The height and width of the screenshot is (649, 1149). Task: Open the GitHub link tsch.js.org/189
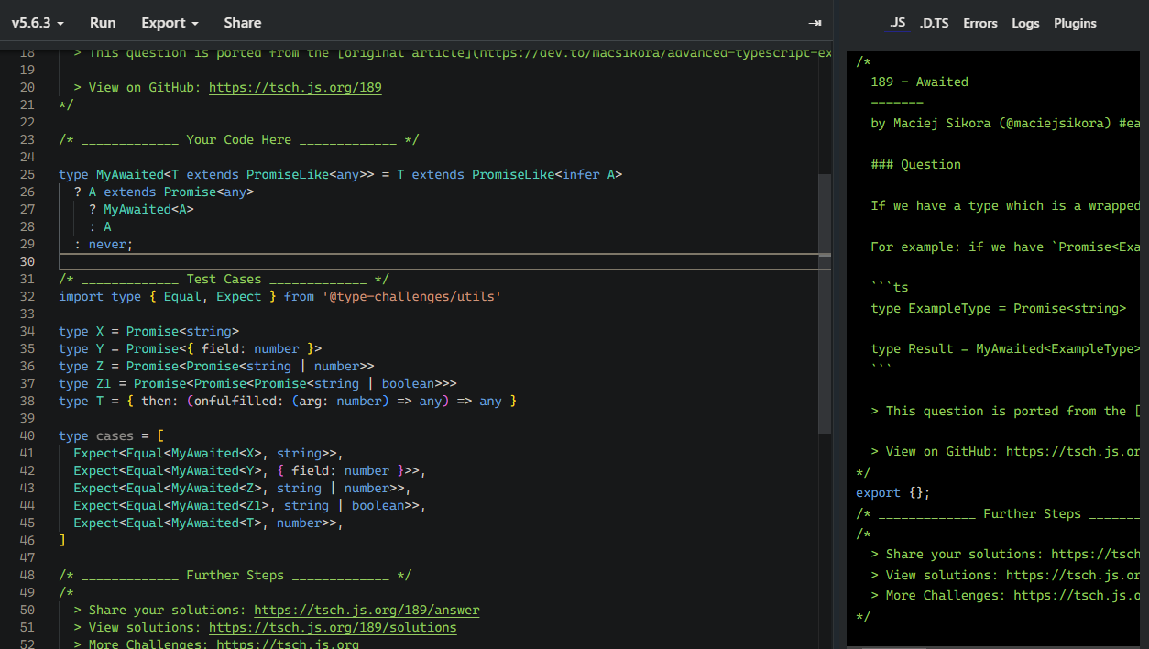point(295,88)
